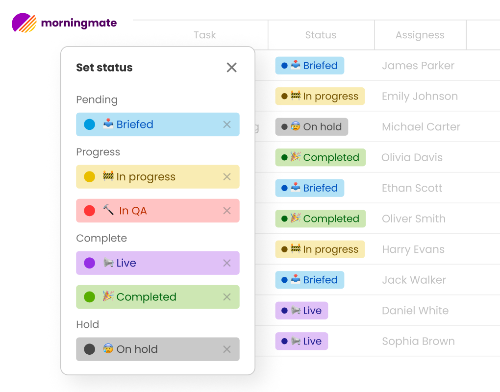Click the red color dot for In QA
Viewport: 500px width, 392px height.
(x=89, y=211)
